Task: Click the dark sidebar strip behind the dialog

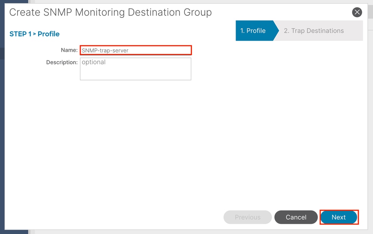Action: [x=2, y=118]
